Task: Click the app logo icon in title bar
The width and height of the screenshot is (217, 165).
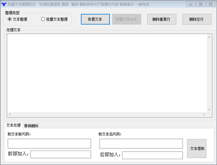Action: point(4,4)
